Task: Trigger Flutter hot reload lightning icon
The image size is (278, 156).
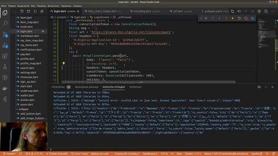Action: [x=232, y=18]
